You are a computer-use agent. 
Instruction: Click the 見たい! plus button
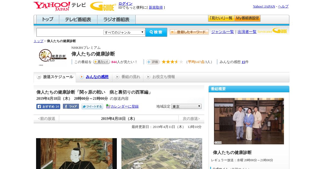101,62
